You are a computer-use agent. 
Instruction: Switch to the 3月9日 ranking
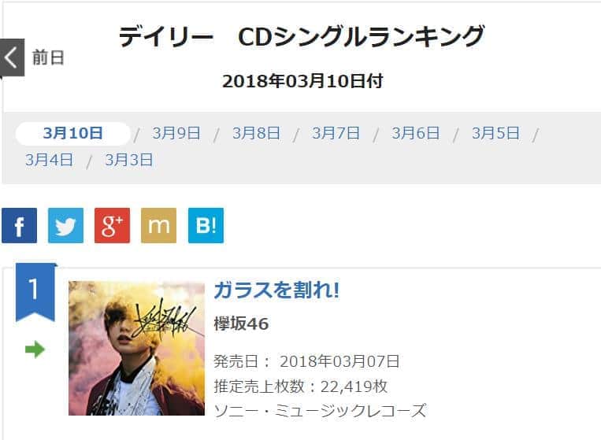pyautogui.click(x=176, y=133)
